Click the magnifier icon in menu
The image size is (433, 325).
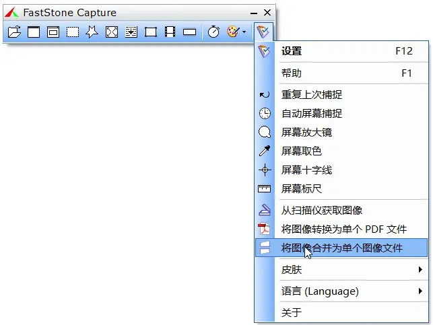click(x=265, y=132)
